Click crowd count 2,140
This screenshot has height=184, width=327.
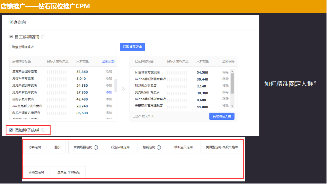point(201,86)
